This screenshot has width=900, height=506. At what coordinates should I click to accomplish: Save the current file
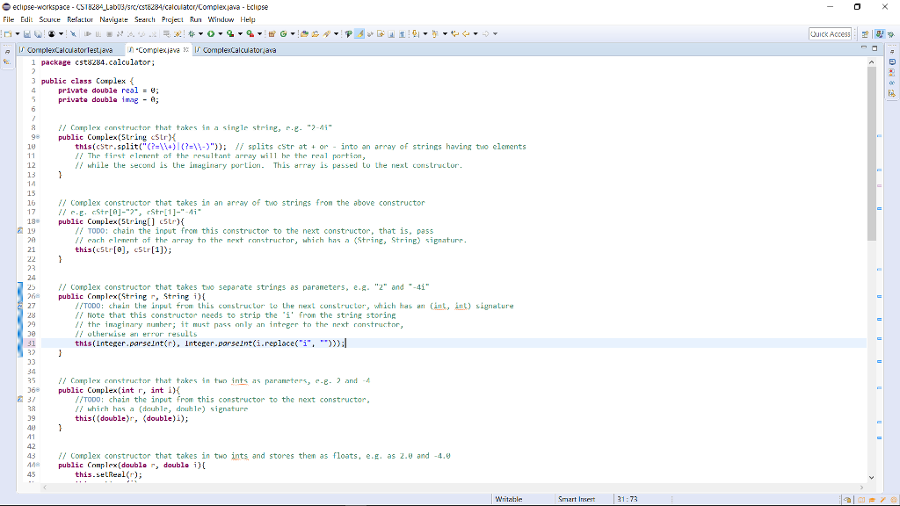26,33
